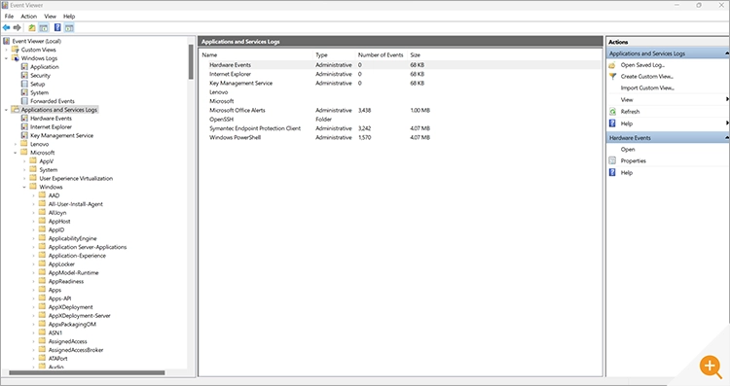
Task: Click the tree pane horizontal scrollbar
Action: click(x=87, y=373)
